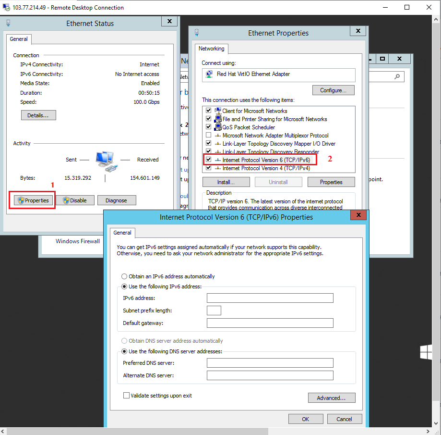Close the IPv6 Properties dialog

click(x=358, y=215)
